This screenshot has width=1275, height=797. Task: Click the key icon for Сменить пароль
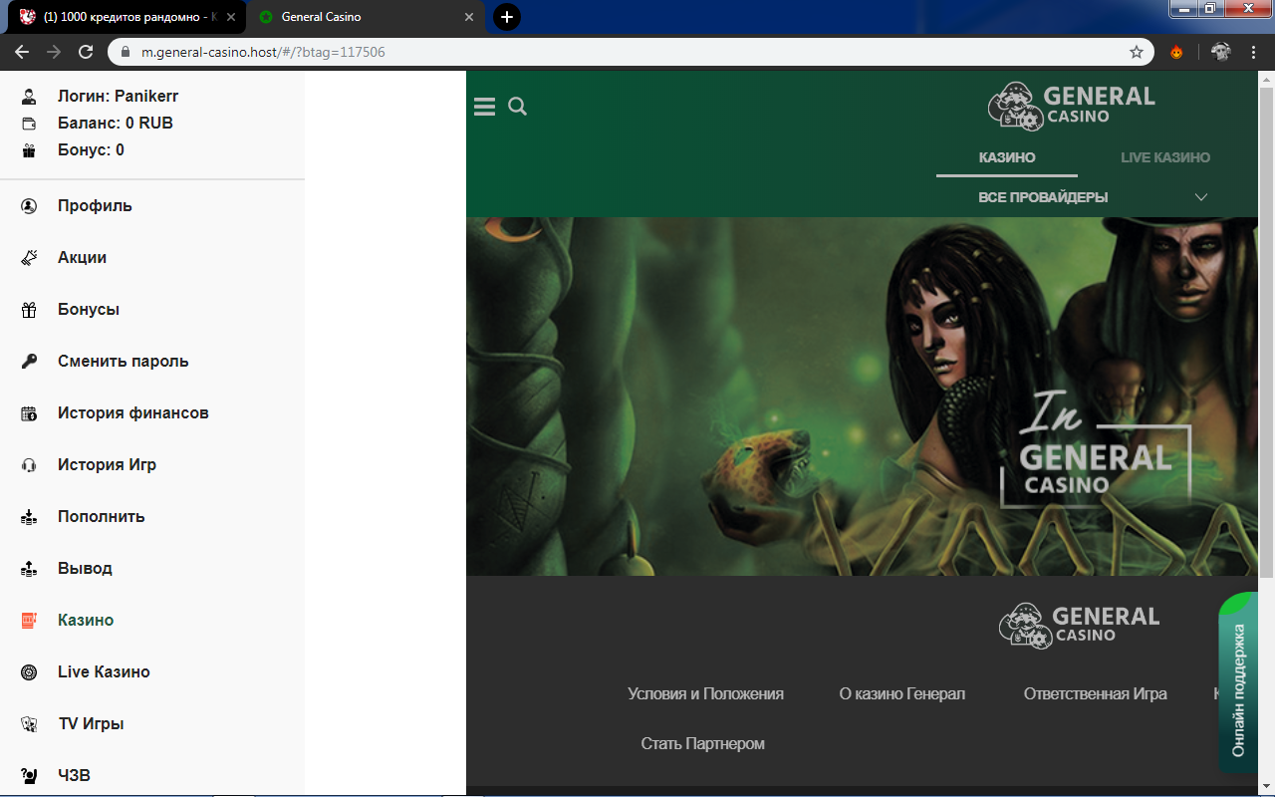(29, 362)
